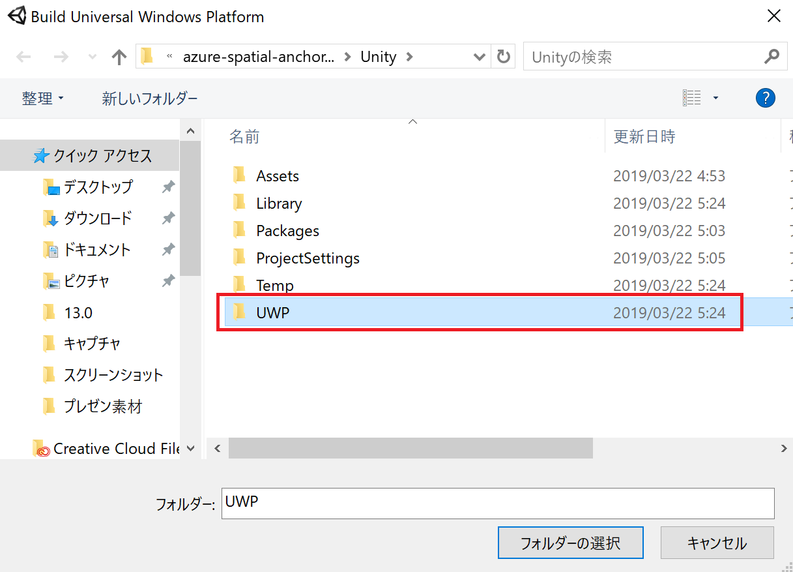
Task: Click the search magnifier icon in the search box
Action: (x=771, y=57)
